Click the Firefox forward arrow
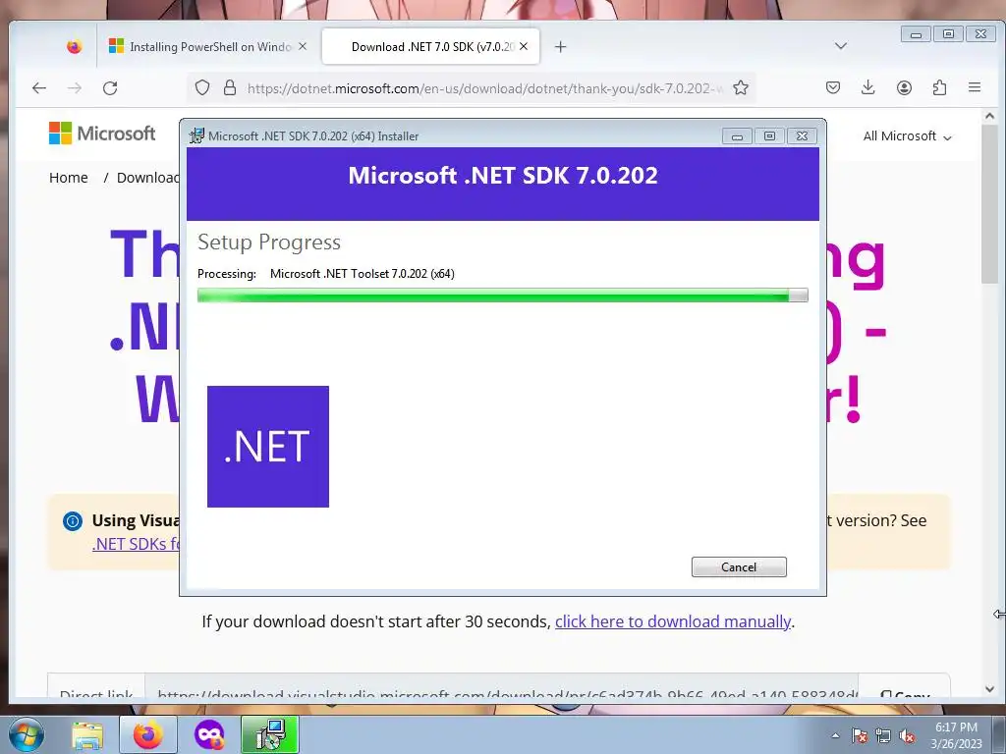Viewport: 1006px width, 754px height. tap(75, 87)
